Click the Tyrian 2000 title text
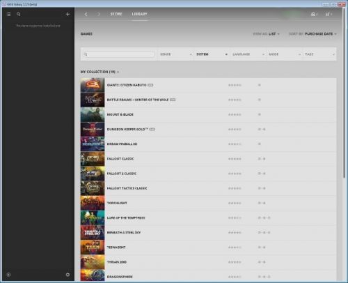348x283 pixels. tap(117, 262)
